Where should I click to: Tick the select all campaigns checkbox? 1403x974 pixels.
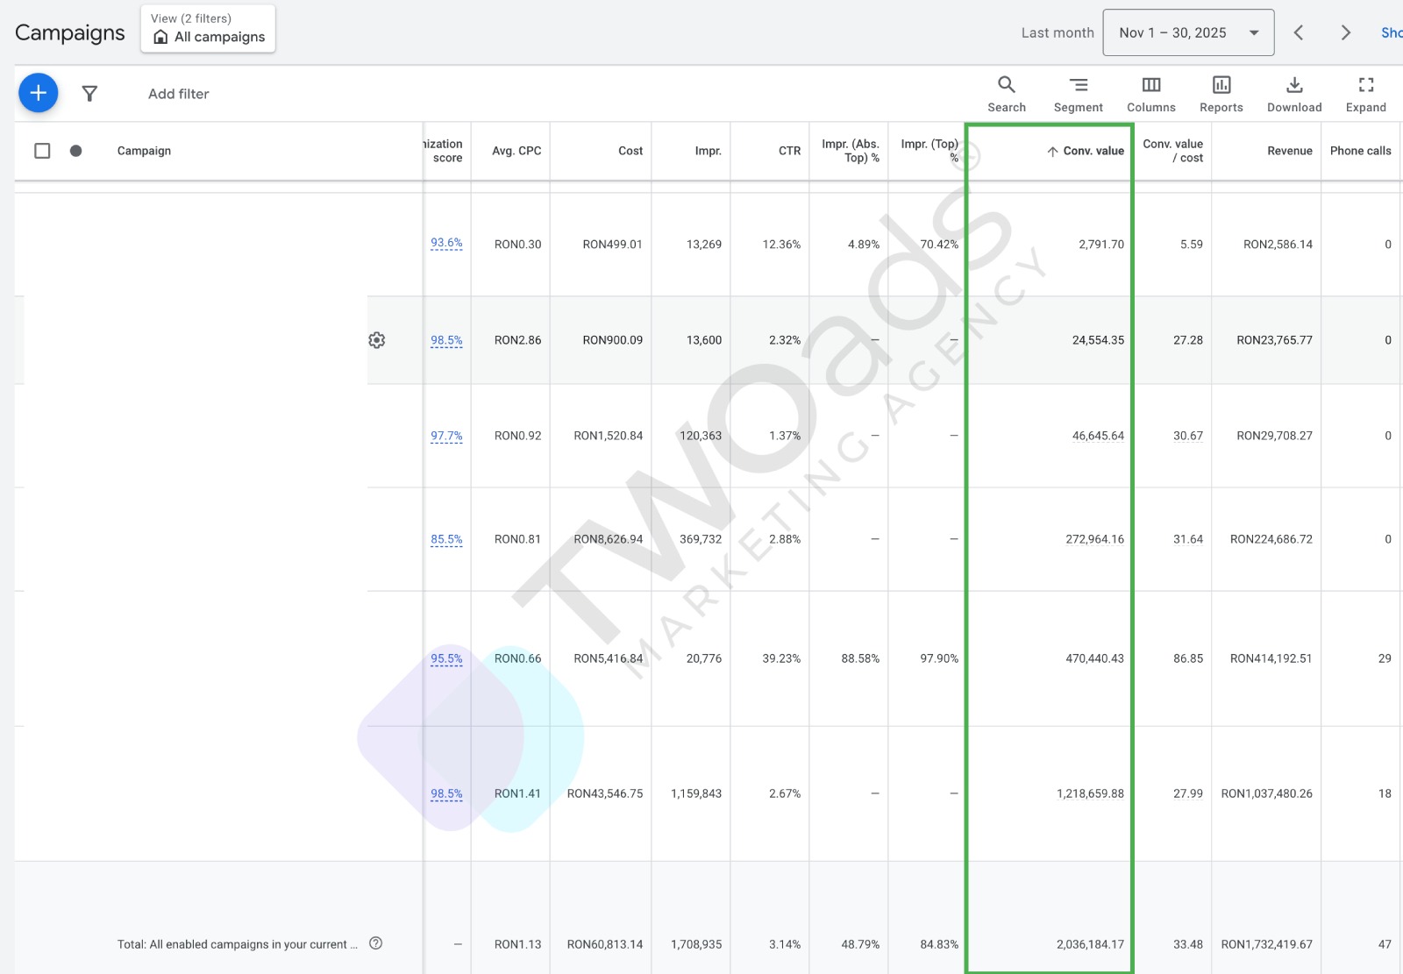pyautogui.click(x=42, y=151)
